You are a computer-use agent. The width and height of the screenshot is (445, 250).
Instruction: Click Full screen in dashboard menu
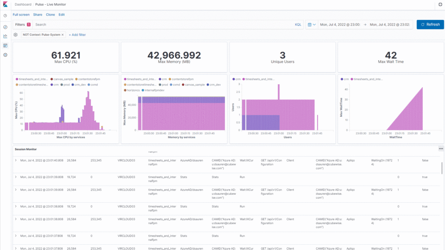21,14
